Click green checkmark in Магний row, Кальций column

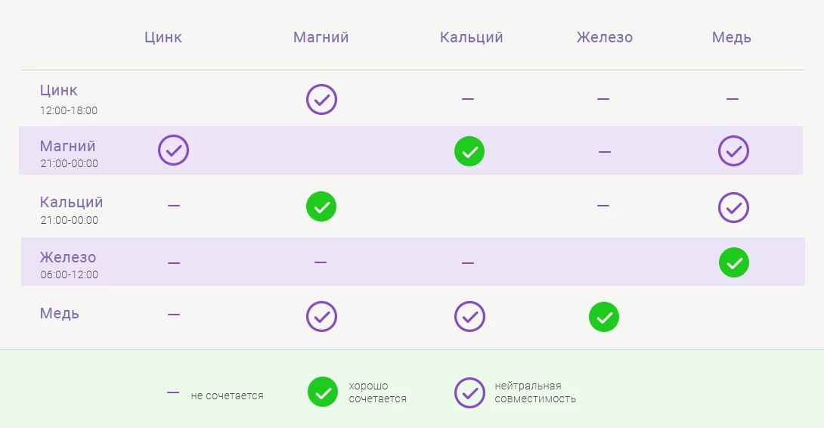click(x=469, y=151)
